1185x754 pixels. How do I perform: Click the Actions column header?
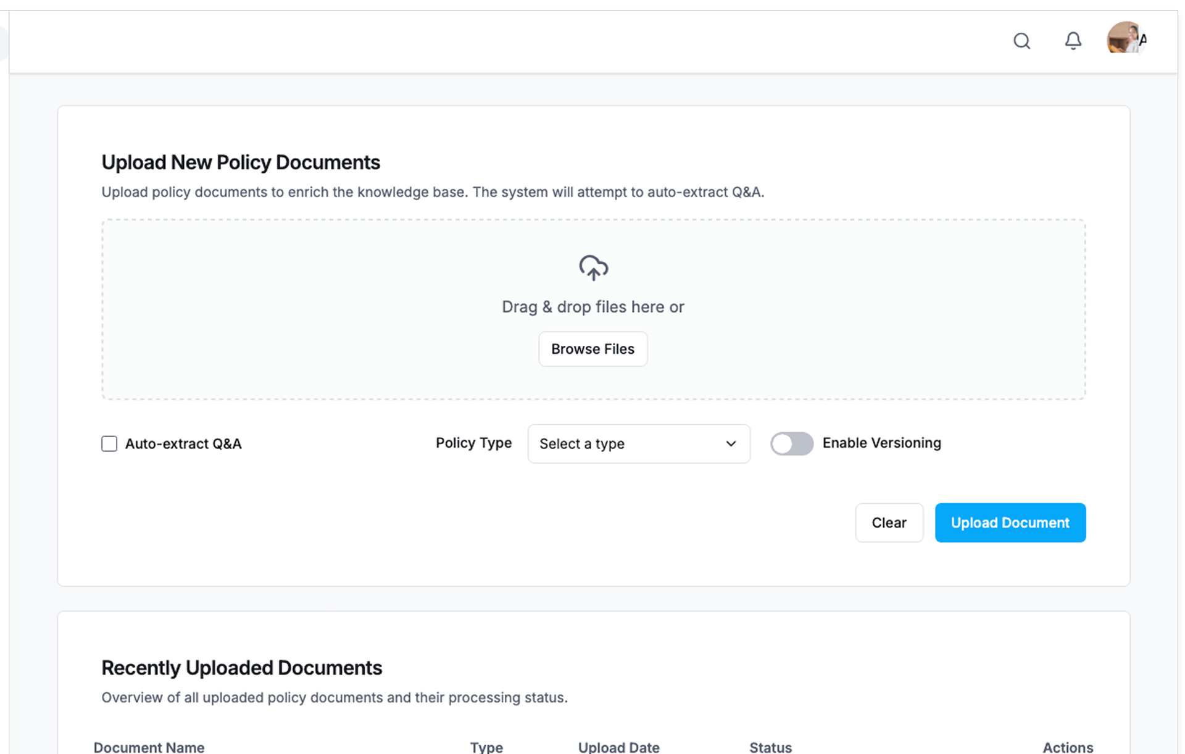click(1067, 747)
